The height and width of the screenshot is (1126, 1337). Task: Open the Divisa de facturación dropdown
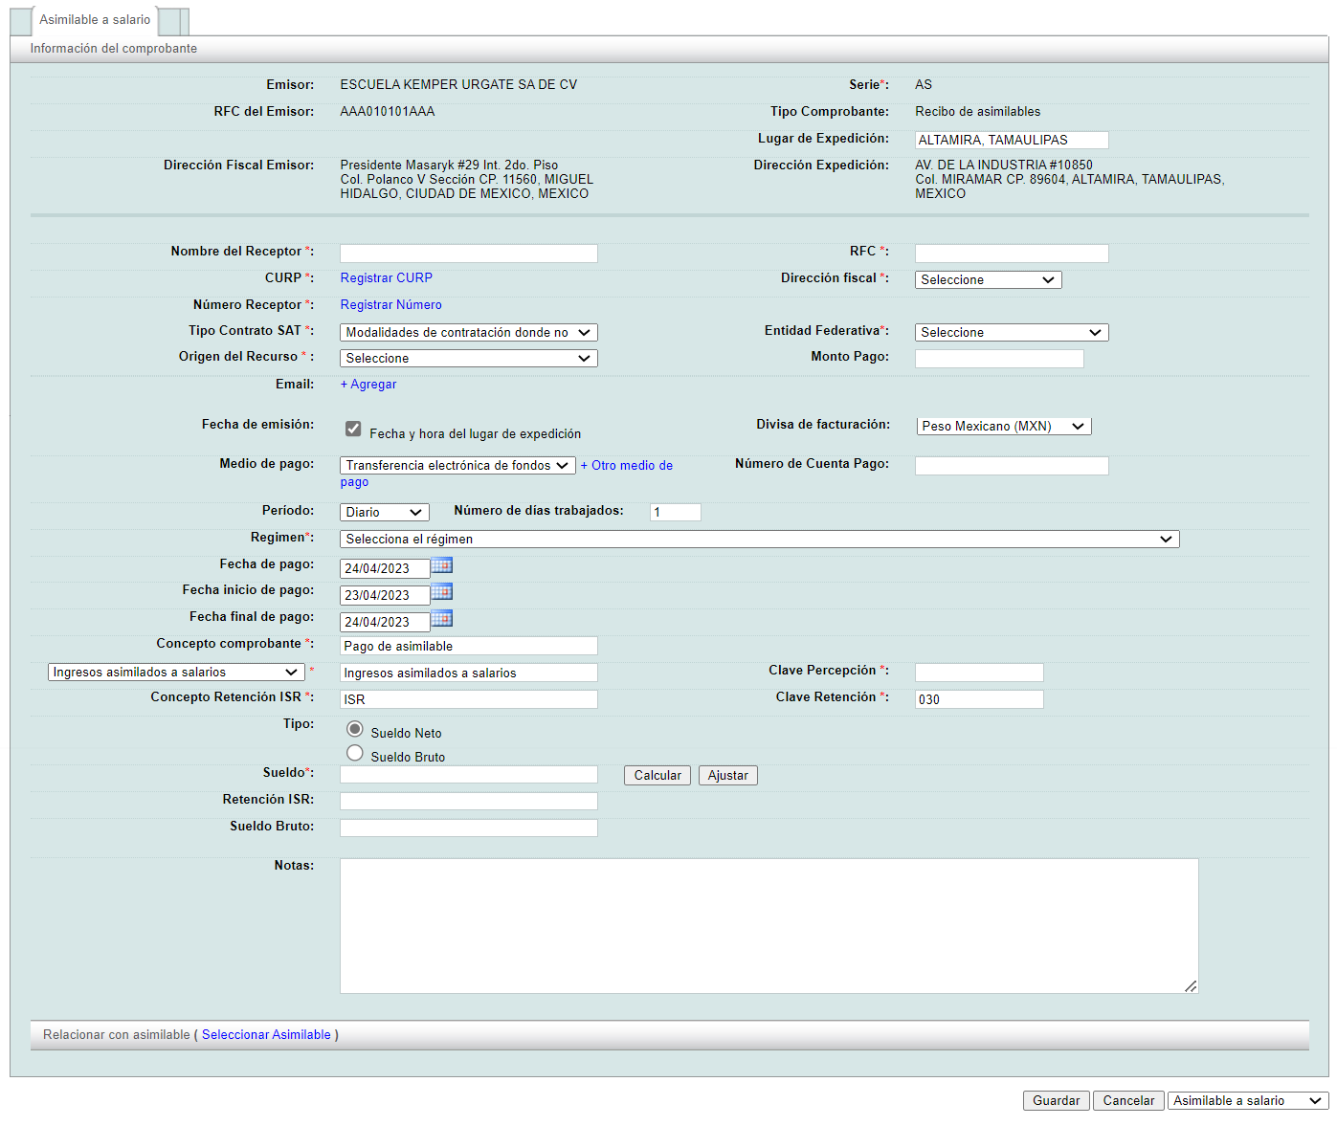[x=1003, y=427]
